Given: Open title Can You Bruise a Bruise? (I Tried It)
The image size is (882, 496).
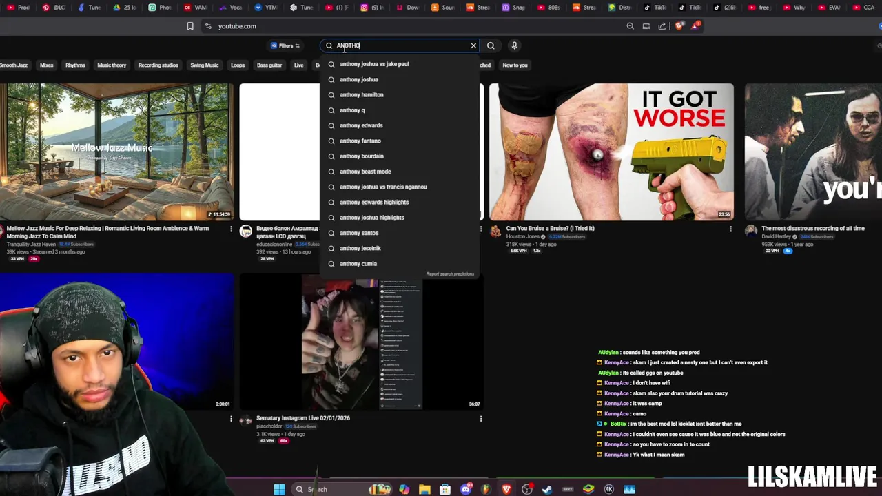Looking at the screenshot, I should point(550,228).
